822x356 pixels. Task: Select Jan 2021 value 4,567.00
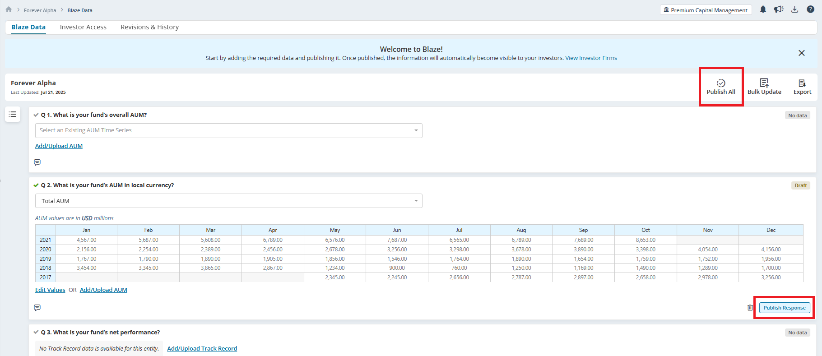86,240
